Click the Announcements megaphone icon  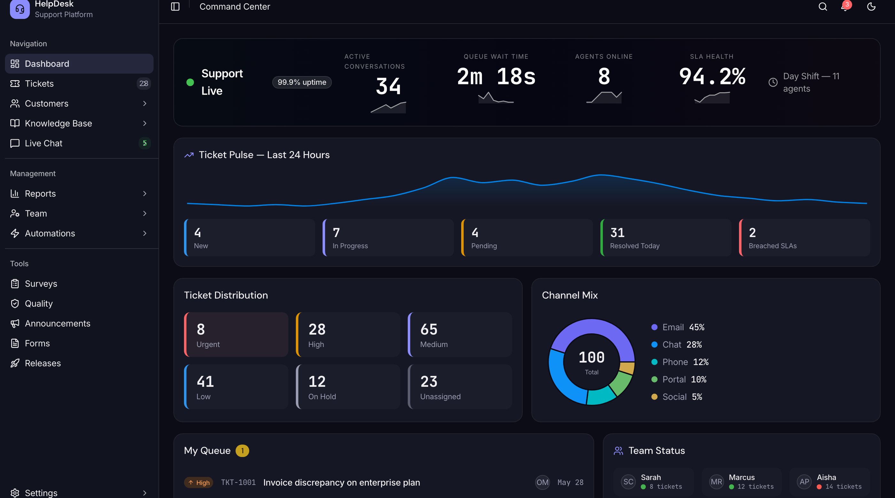[x=15, y=323]
